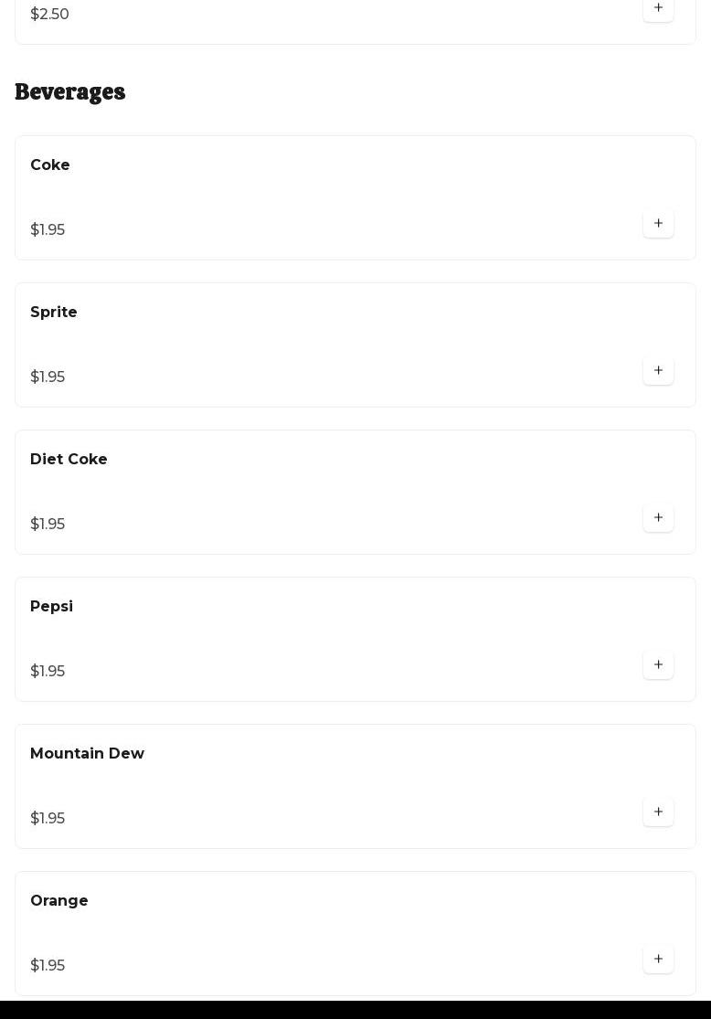Click the plus icon for Diet Coke
Viewport: 711px width, 1019px height.
(x=658, y=517)
